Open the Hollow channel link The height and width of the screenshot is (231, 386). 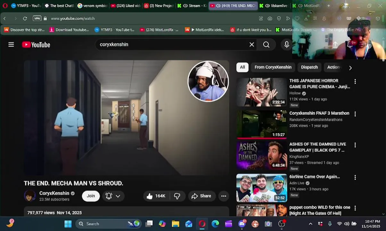tap(295, 93)
